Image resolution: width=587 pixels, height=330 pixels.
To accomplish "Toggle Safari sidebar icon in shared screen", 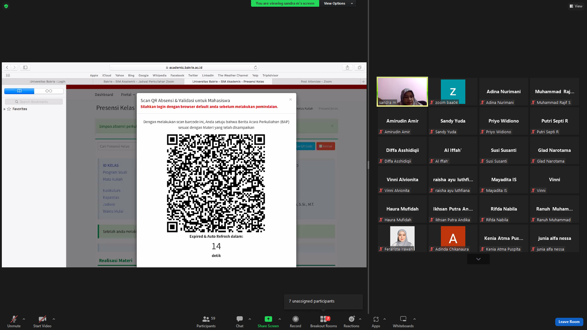I will tap(25, 68).
